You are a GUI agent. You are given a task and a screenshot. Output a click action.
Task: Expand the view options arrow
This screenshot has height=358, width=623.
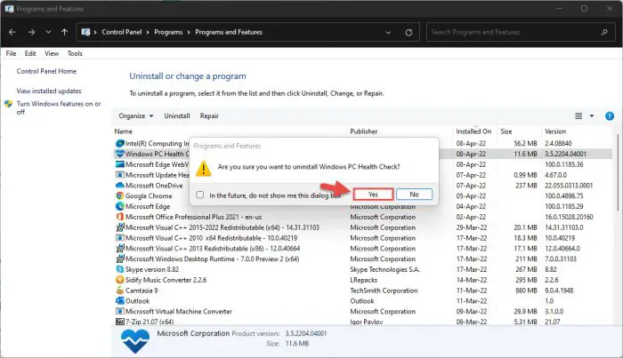coord(592,115)
